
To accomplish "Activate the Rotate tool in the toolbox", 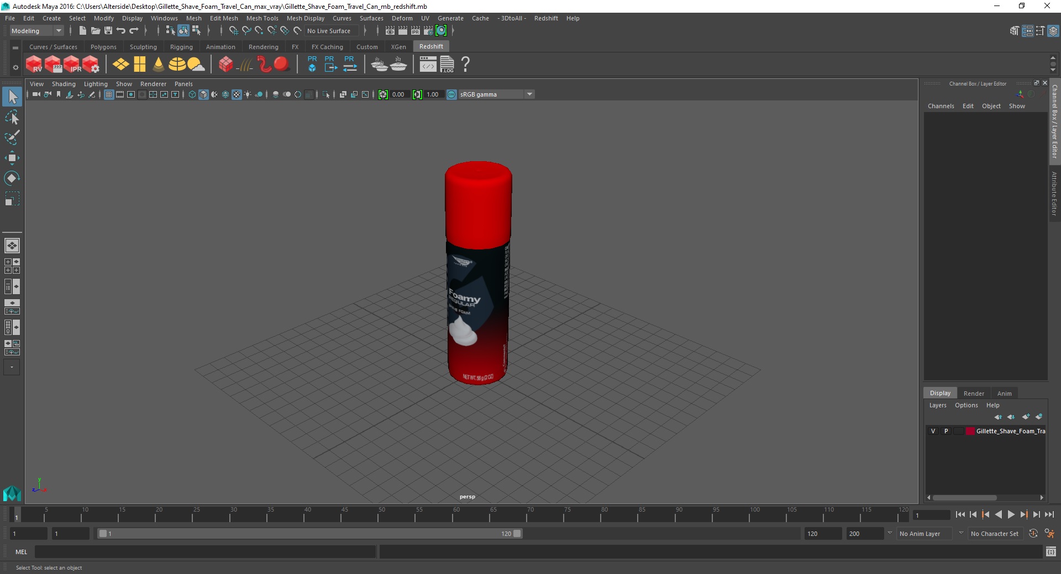I will click(x=12, y=178).
